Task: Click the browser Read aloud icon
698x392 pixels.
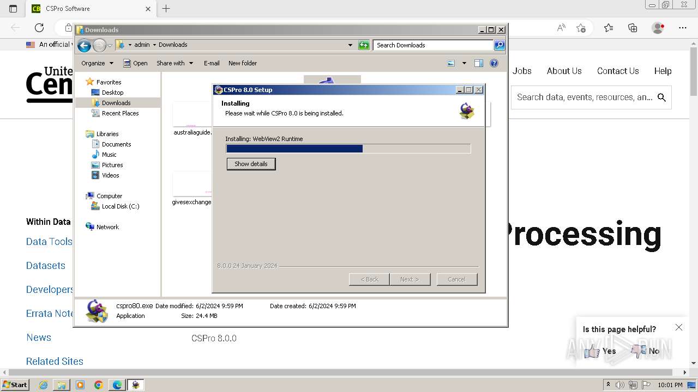Action: (x=561, y=28)
